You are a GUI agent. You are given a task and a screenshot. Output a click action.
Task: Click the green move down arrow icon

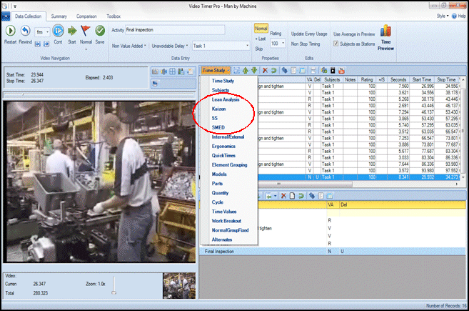pos(254,70)
